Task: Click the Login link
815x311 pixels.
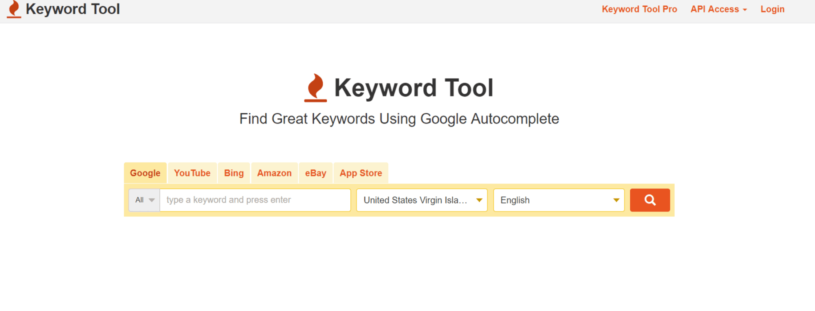Action: [x=772, y=9]
